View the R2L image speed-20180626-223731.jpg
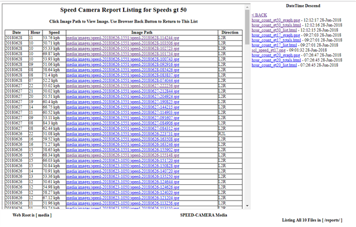The width and height of the screenshot is (356, 227). click(x=123, y=134)
